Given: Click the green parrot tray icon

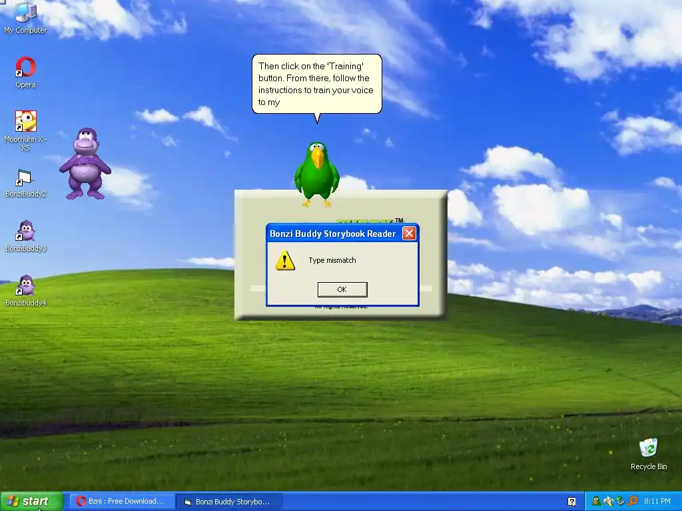Looking at the screenshot, I should coord(597,502).
